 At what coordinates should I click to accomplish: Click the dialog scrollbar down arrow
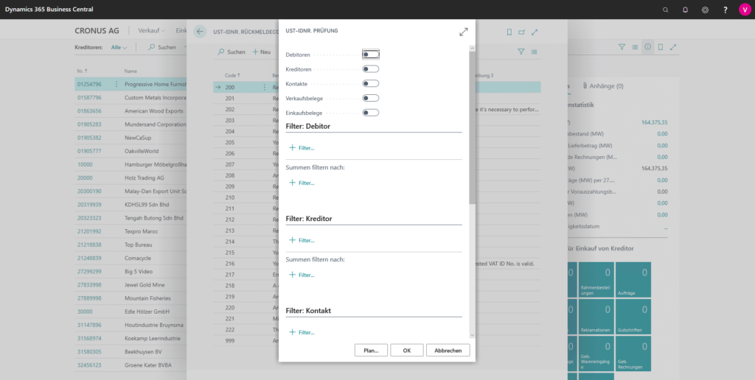point(472,335)
